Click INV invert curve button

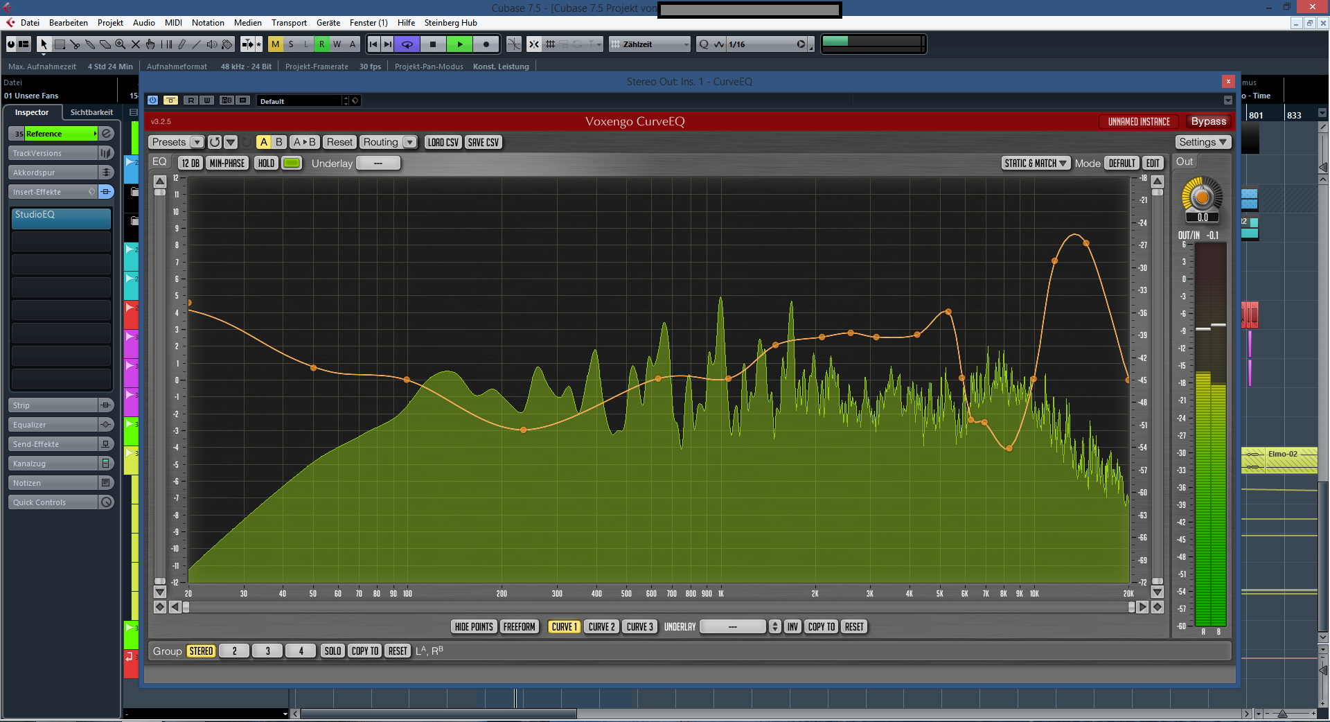(792, 627)
